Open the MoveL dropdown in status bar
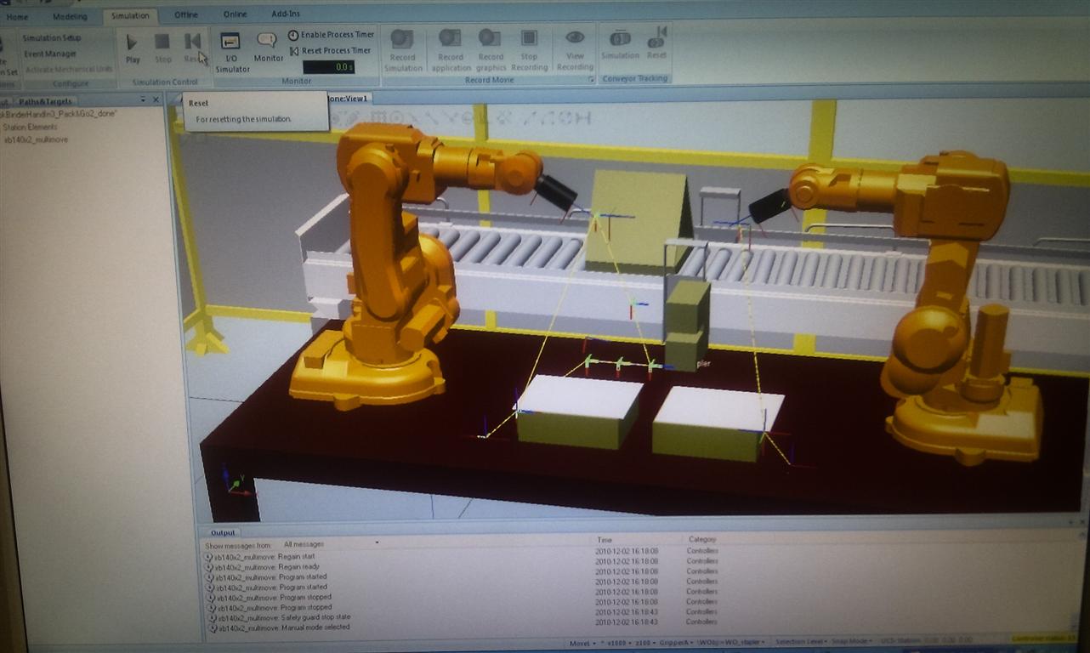This screenshot has width=1090, height=653. 582,643
